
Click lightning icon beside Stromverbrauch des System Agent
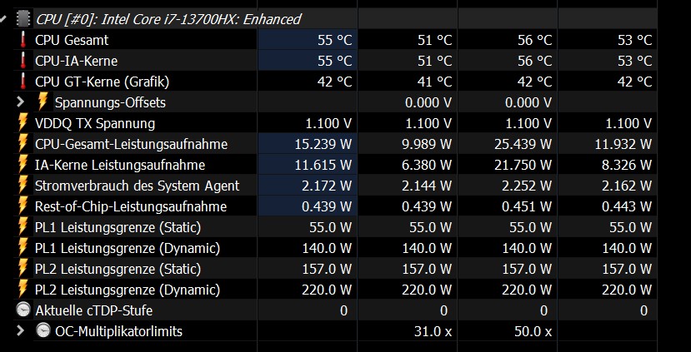point(23,186)
